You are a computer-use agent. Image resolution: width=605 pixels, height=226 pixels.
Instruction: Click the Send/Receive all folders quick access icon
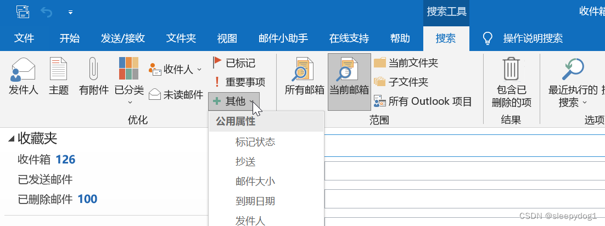(23, 12)
